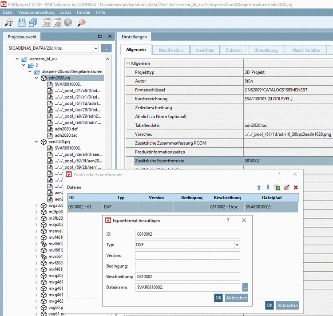
Task: Browse for file next to Dateiname field
Action: click(245, 287)
